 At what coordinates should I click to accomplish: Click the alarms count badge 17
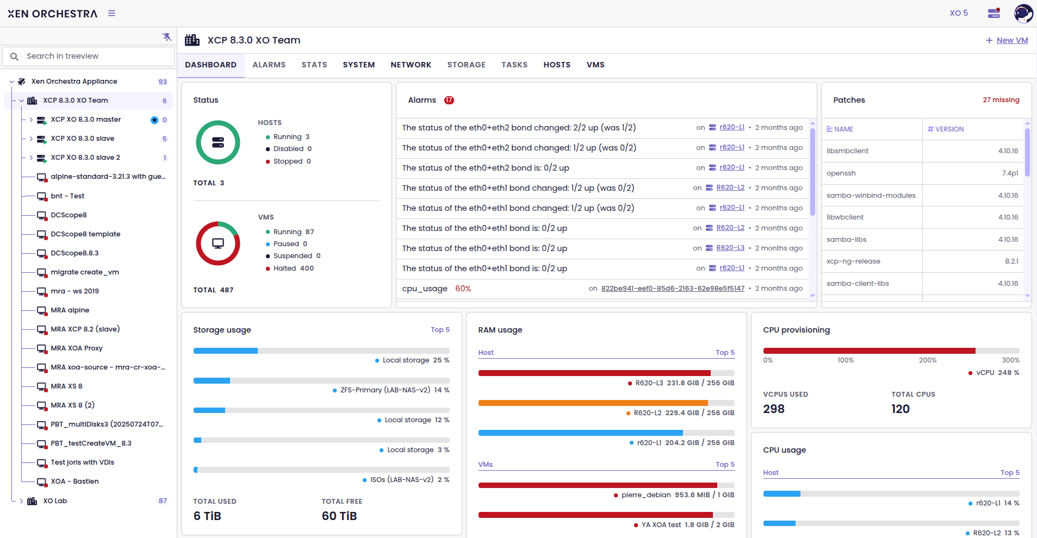449,100
